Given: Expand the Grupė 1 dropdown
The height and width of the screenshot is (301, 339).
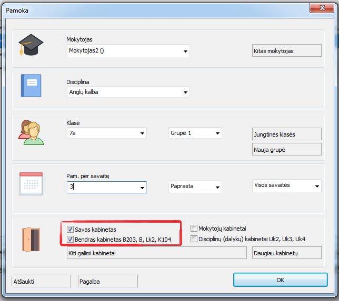Looking at the screenshot, I should coord(217,133).
